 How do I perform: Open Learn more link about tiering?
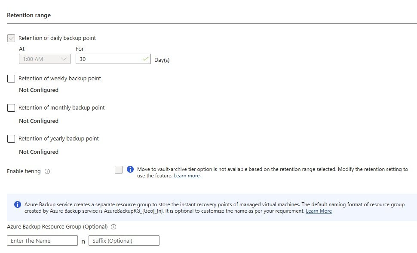(187, 176)
